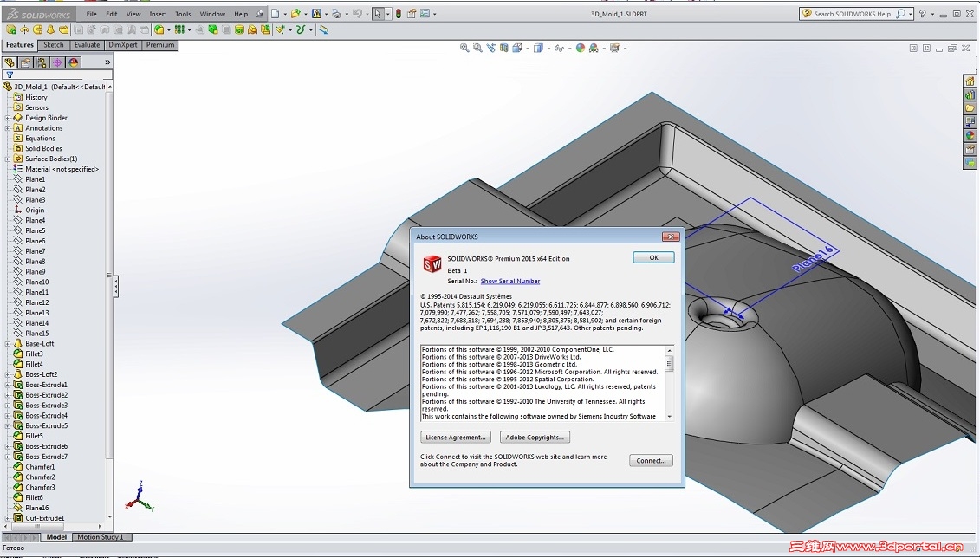Open the Reference Geometry dropdown arrow
980x558 pixels.
(x=290, y=29)
